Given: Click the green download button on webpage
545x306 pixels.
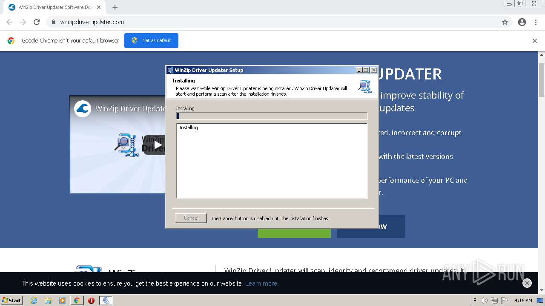Looking at the screenshot, I should pos(294,233).
